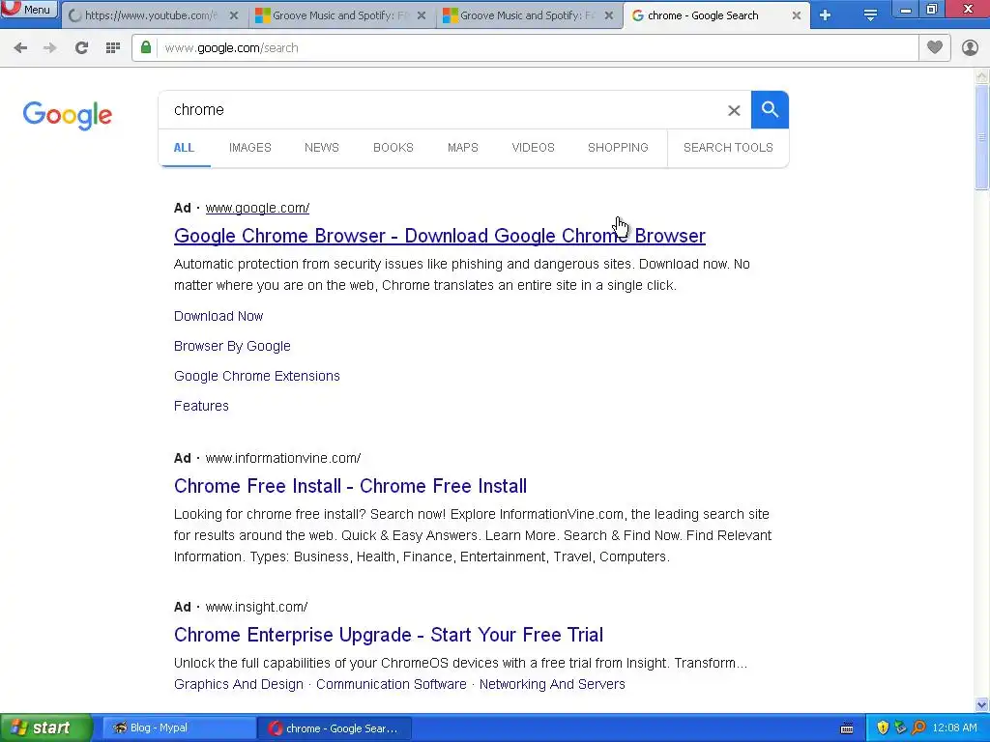The width and height of the screenshot is (990, 742).
Task: Focus the search box containing chrome
Action: coord(442,110)
